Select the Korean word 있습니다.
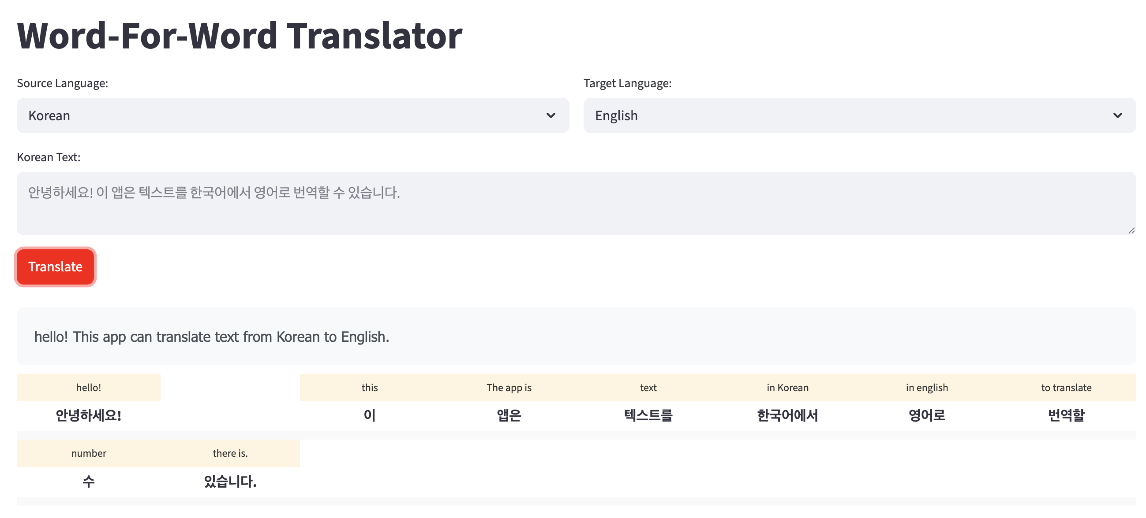Viewport: 1146px width, 518px height. (x=230, y=481)
